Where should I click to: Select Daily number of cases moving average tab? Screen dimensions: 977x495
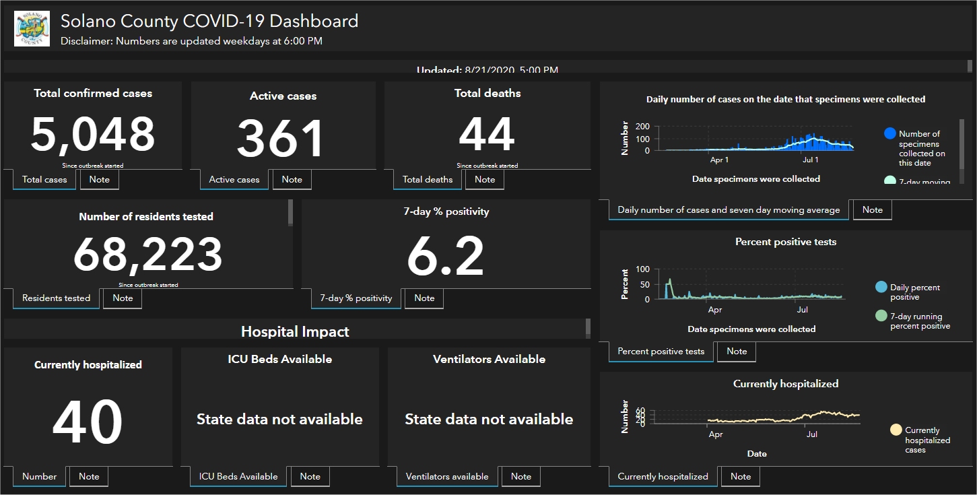pos(729,209)
